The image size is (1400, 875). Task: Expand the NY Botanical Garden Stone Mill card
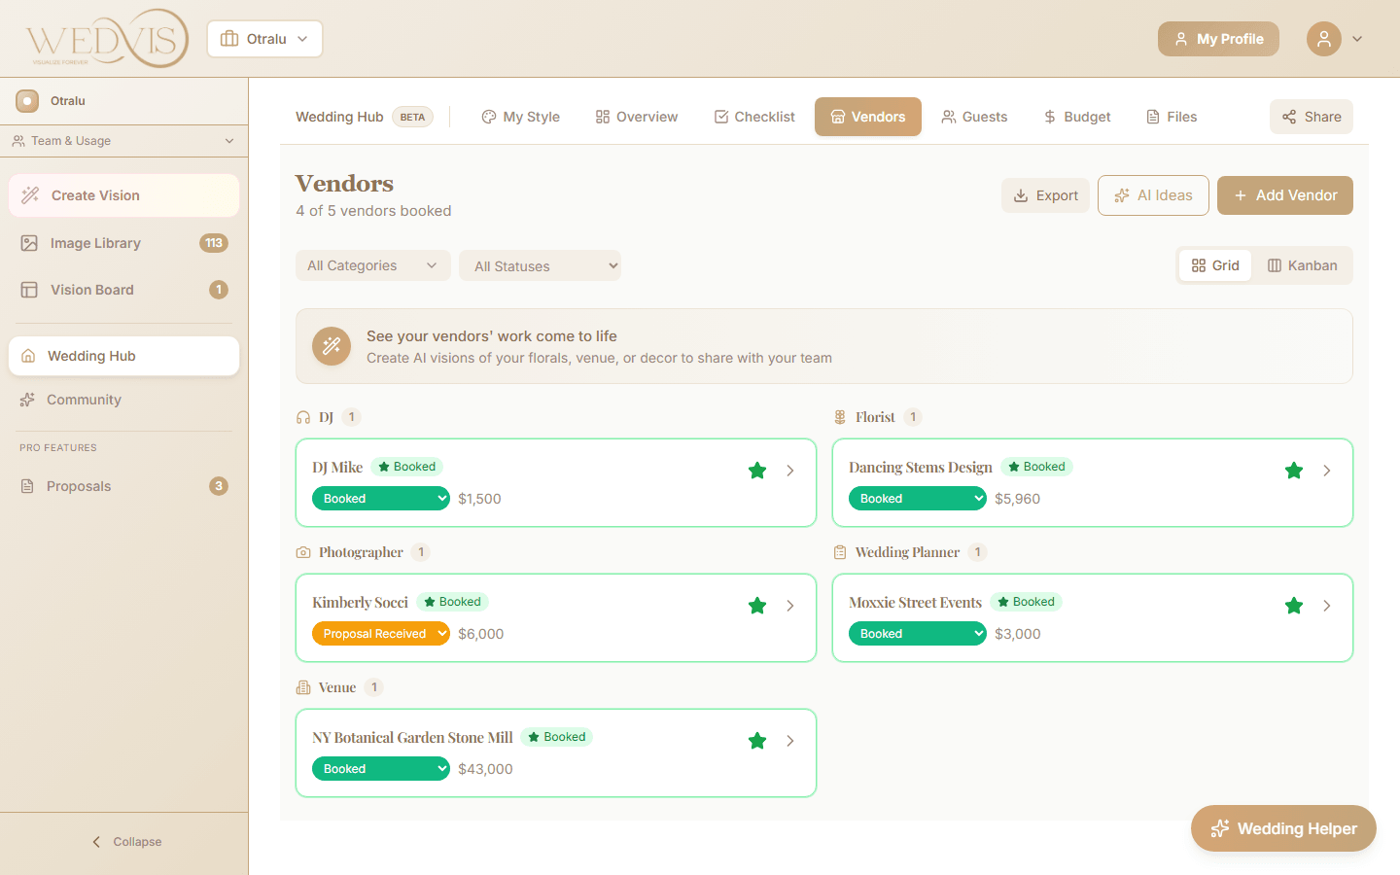click(x=789, y=740)
